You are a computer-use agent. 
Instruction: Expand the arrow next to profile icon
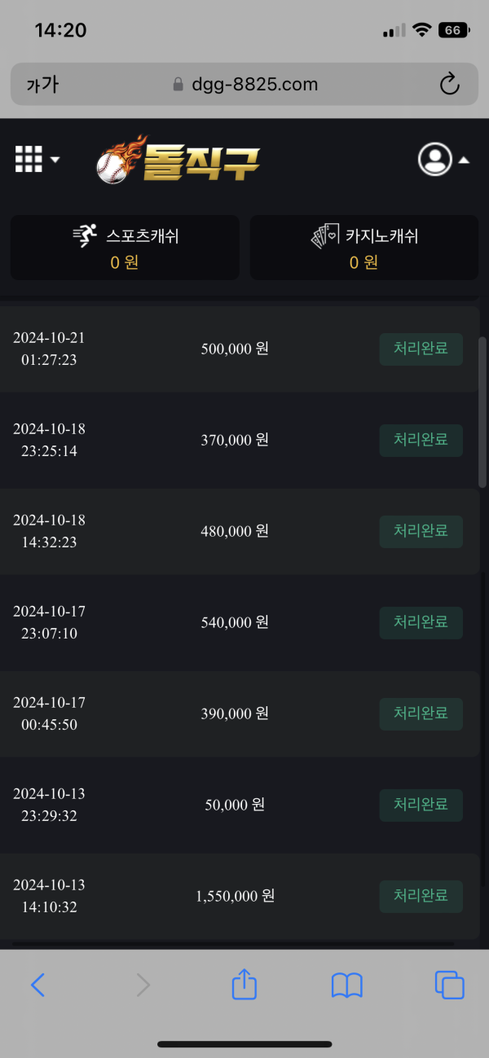pyautogui.click(x=464, y=160)
